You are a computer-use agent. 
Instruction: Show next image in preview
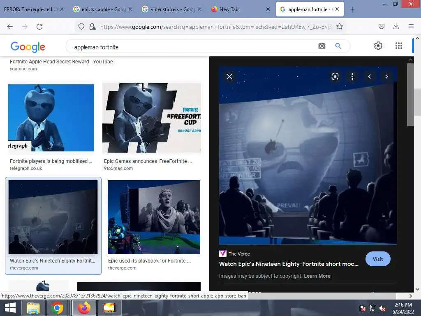(x=386, y=77)
